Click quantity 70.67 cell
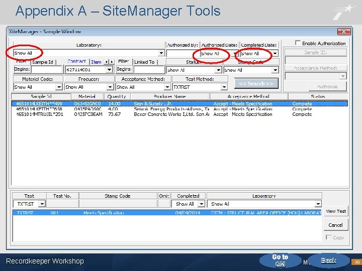This screenshot has height=271, width=362. (x=114, y=114)
